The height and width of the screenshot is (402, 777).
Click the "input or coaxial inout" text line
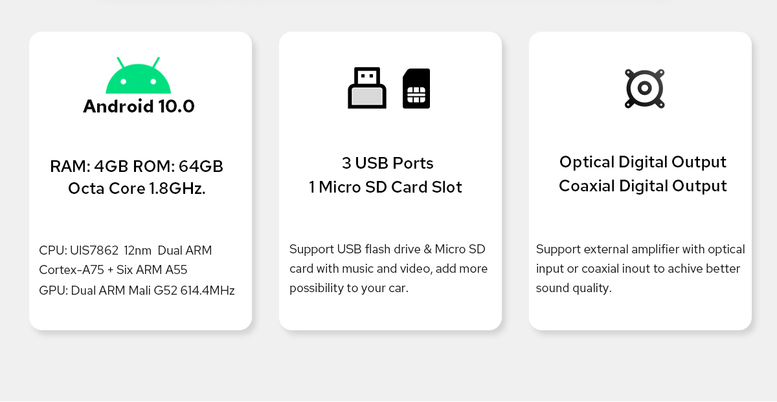tap(638, 268)
